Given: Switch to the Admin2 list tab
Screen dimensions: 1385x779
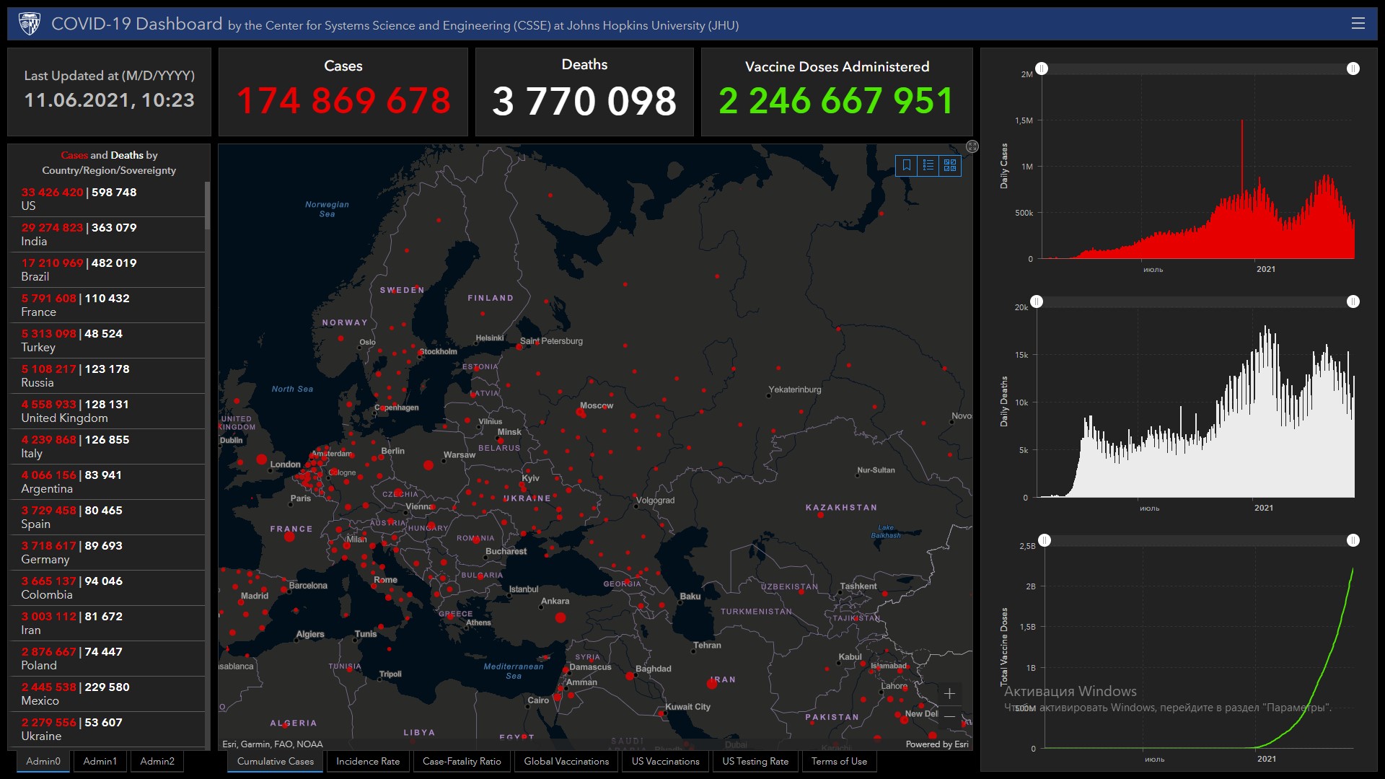Looking at the screenshot, I should pos(157,761).
